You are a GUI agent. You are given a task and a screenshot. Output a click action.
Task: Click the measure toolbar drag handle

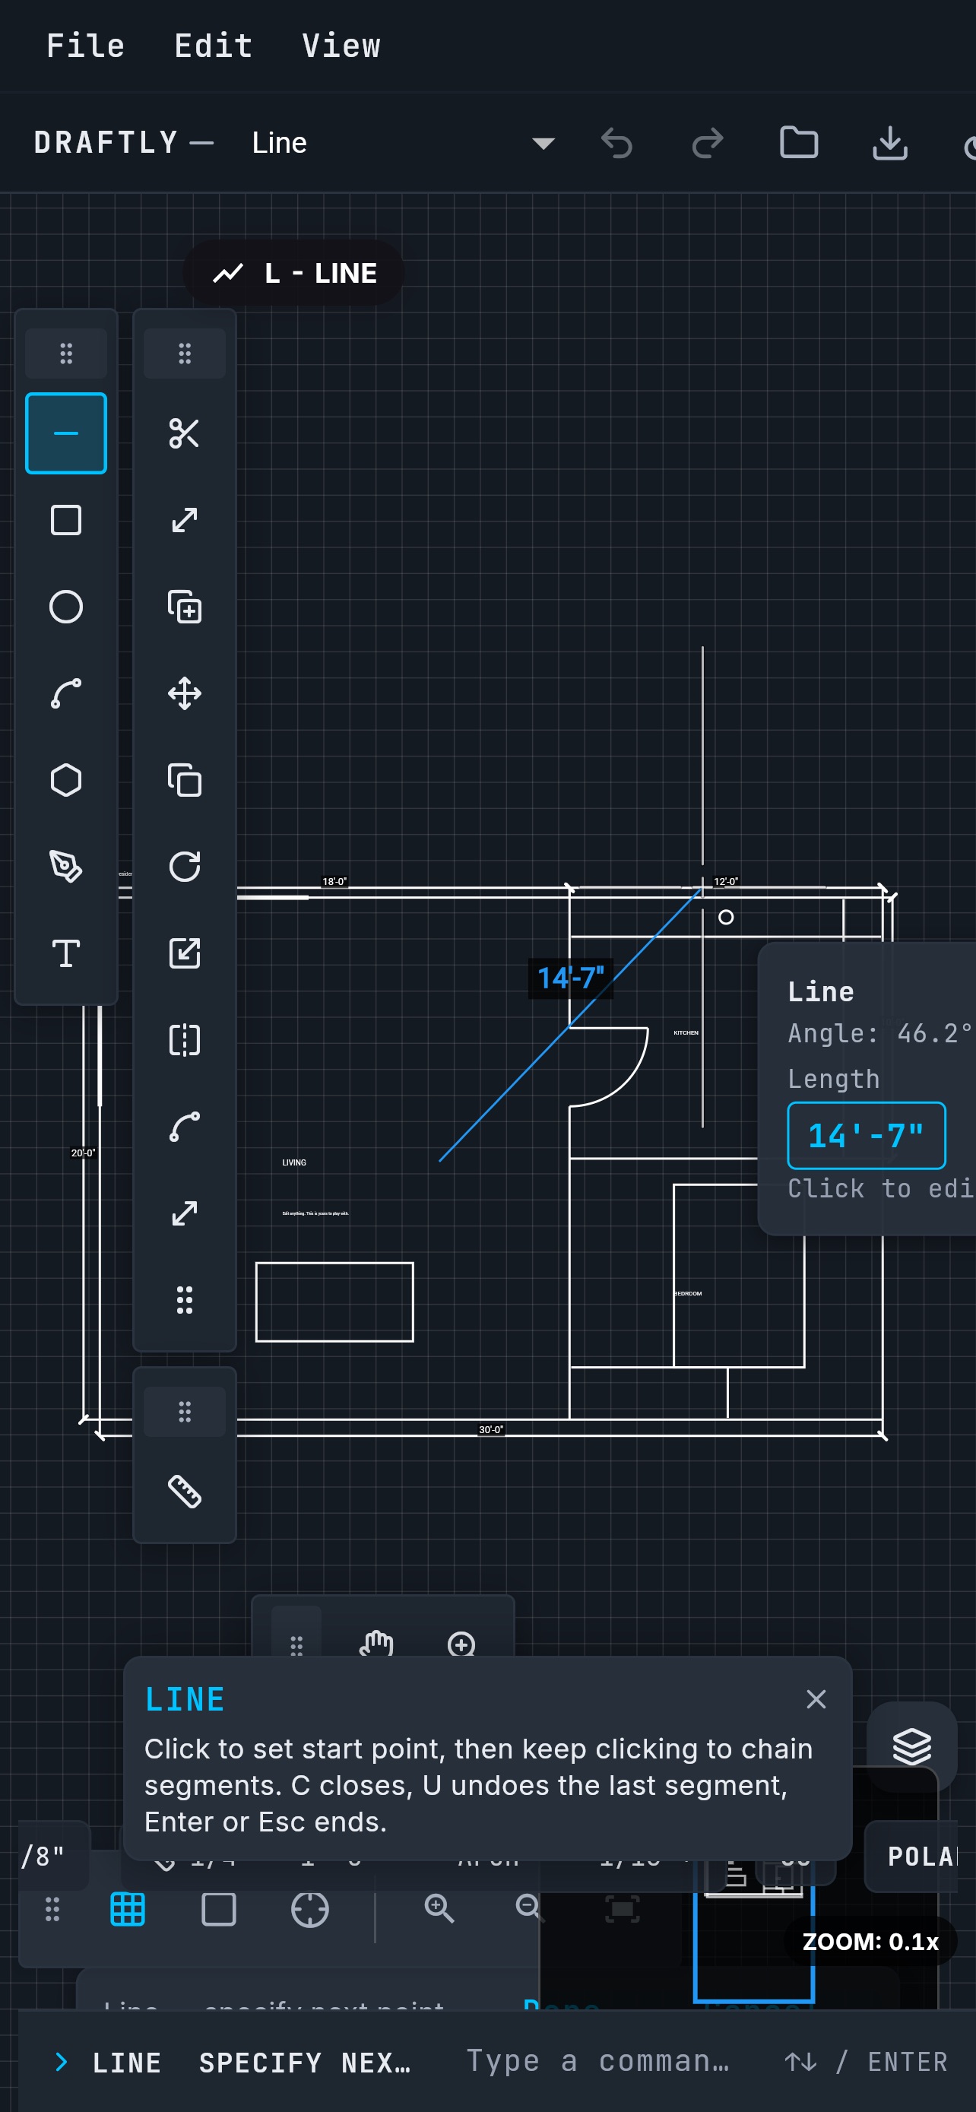pos(185,1411)
